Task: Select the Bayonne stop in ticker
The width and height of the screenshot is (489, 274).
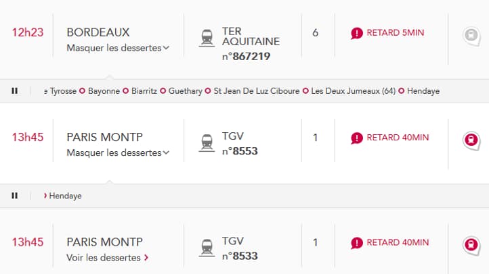Action: tap(104, 91)
